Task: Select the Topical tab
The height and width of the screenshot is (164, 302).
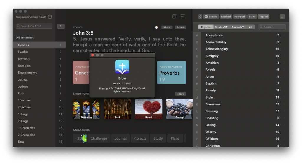Action: coord(263,17)
